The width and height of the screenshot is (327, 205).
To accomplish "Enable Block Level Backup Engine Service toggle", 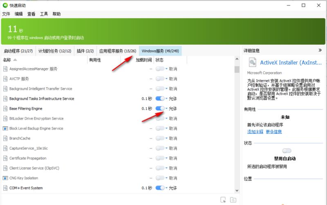I will (x=160, y=128).
